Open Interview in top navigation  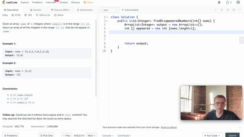[51, 2]
